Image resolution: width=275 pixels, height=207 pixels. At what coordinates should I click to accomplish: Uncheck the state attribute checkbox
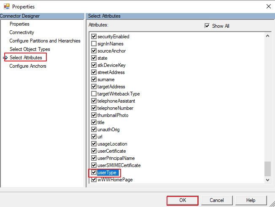coord(94,58)
